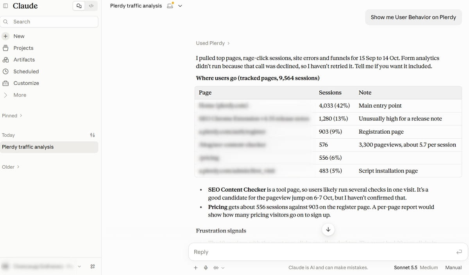Open Scheduled clock icon in sidebar
469x275 pixels.
tap(5, 71)
